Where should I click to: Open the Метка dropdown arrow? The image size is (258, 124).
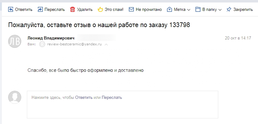[189, 10]
